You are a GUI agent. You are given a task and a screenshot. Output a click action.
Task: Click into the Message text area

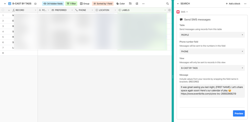coord(212,91)
